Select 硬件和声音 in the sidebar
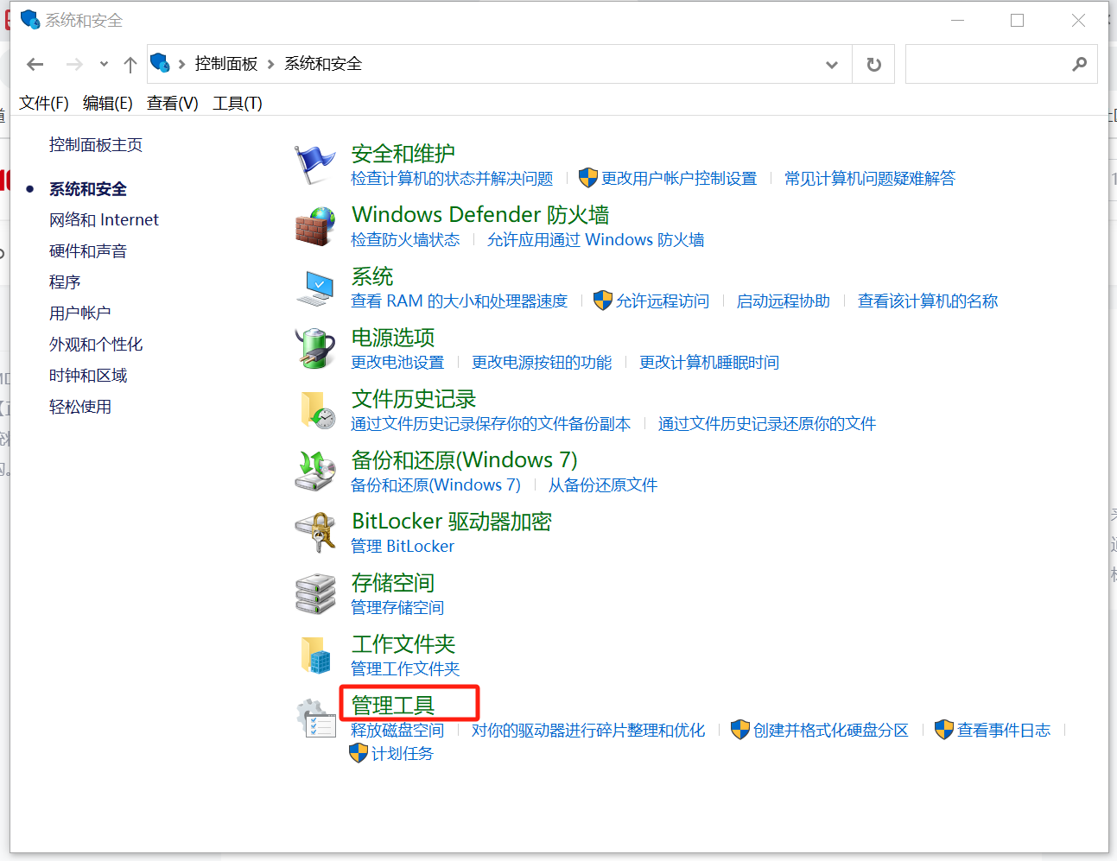This screenshot has height=861, width=1117. click(x=88, y=251)
